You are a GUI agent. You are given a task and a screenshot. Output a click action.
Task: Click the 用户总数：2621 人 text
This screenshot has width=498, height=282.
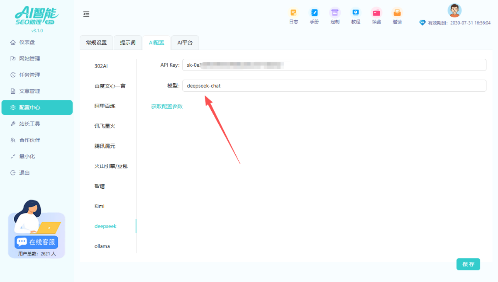coord(37,254)
